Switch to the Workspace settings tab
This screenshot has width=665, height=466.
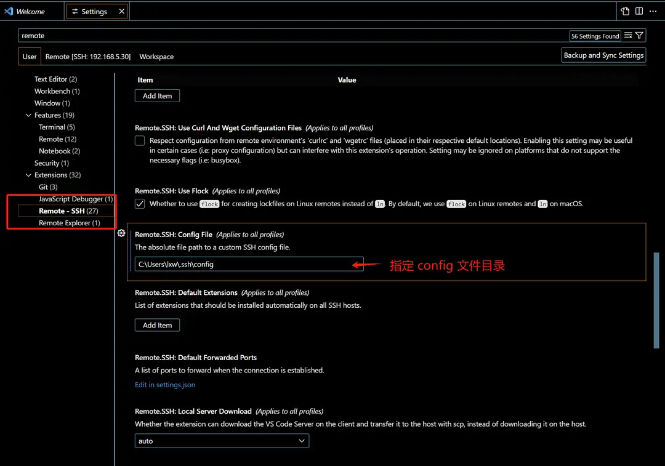156,57
